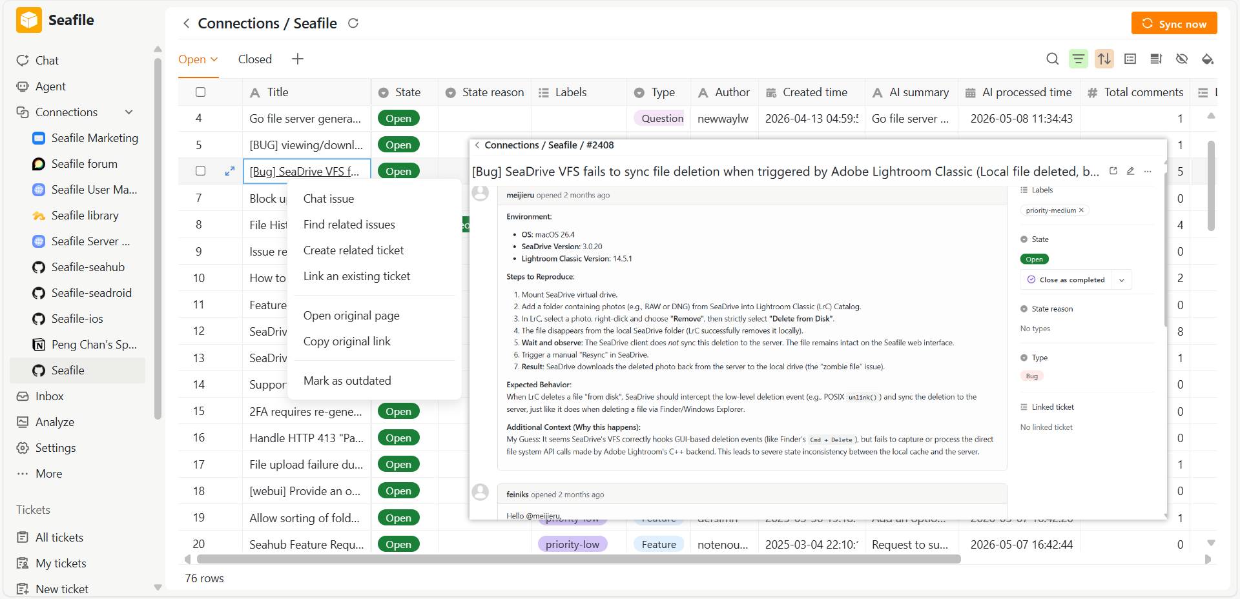The image size is (1240, 599).
Task: Go back in issue #2408 panel header
Action: 477,145
